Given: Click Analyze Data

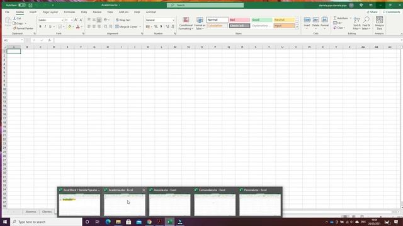Looking at the screenshot, I should (x=379, y=23).
